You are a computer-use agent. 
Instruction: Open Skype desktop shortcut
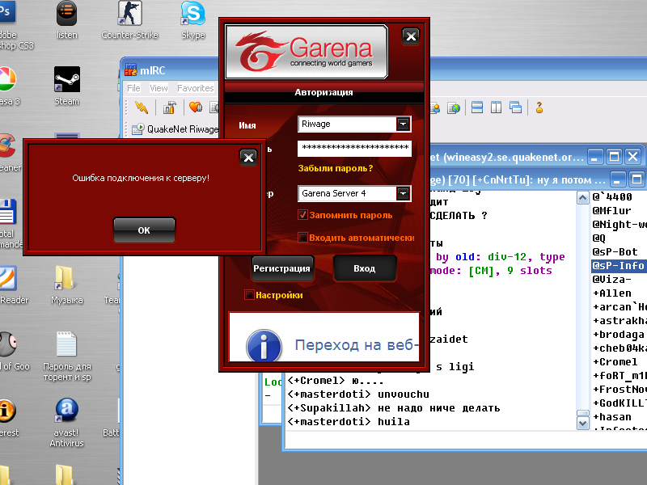[192, 21]
